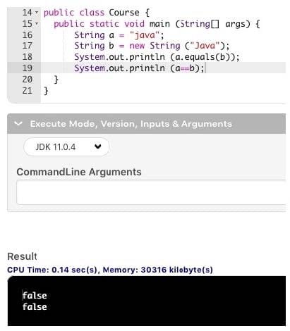Collapse the fold arrow on line 14
The width and height of the screenshot is (290, 331).
tap(37, 12)
